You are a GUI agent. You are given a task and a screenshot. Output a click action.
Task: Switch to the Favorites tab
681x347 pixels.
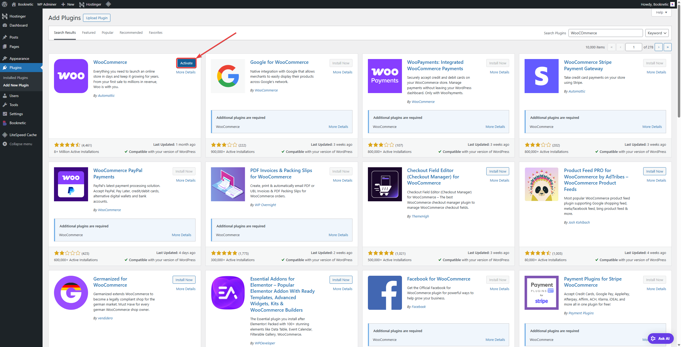[x=156, y=32]
